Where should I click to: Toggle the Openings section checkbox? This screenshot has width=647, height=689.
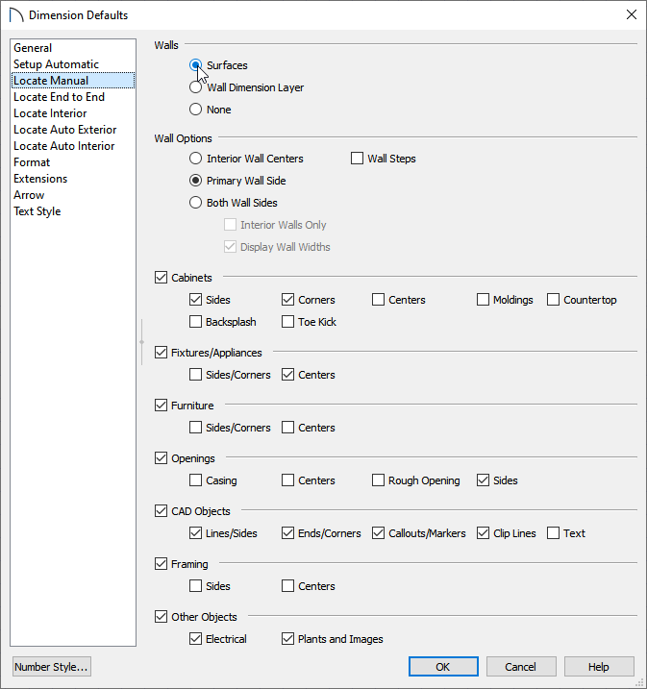(x=161, y=457)
